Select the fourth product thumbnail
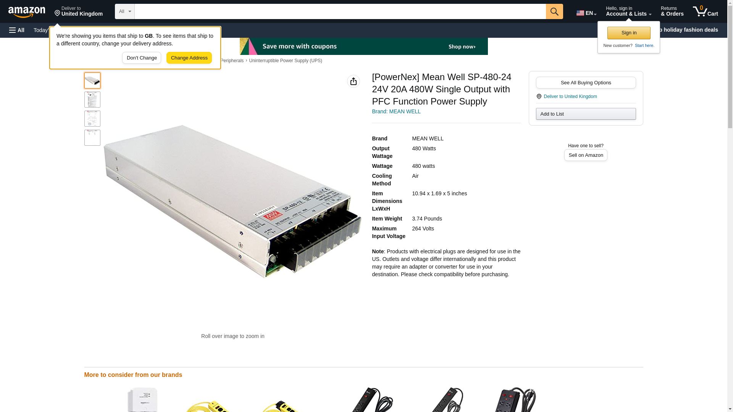 click(92, 138)
